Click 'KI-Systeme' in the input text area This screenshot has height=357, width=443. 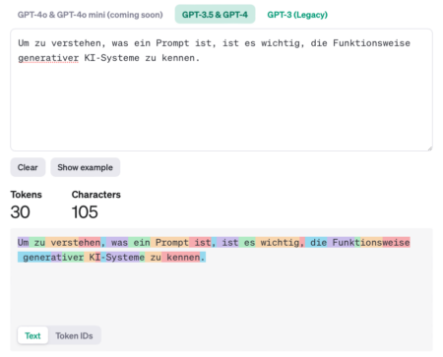click(x=111, y=58)
